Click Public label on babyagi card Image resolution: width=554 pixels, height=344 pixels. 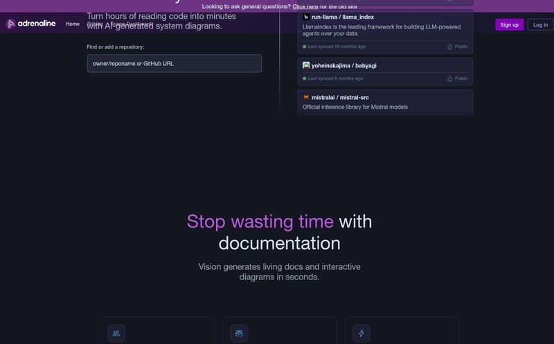click(x=461, y=78)
